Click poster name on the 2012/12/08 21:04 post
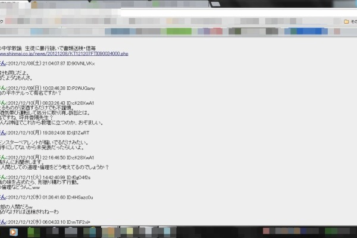The width and height of the screenshot is (357, 238). point(2,63)
